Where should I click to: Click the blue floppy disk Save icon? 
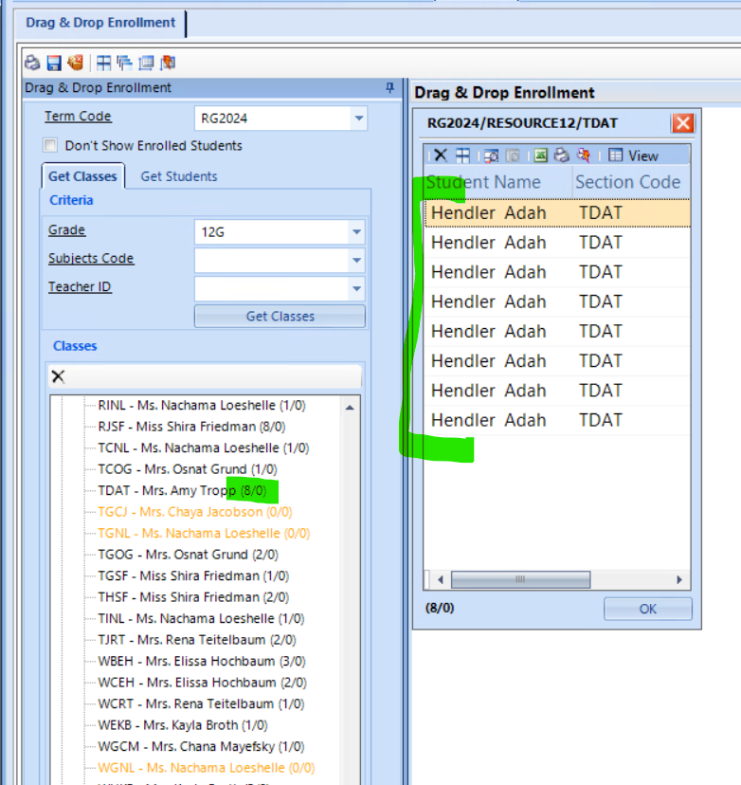(x=53, y=63)
